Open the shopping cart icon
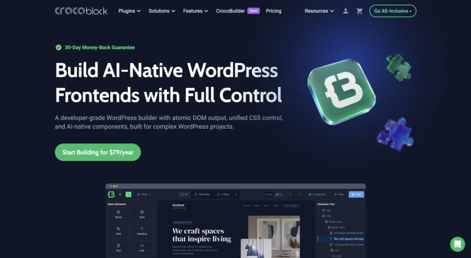Image resolution: width=471 pixels, height=258 pixels. (359, 11)
